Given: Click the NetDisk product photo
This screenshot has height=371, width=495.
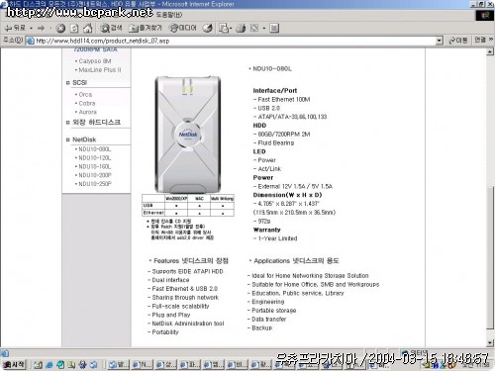Looking at the screenshot, I should (x=188, y=135).
